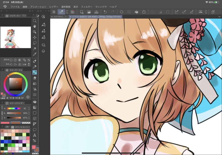The width and height of the screenshot is (222, 155).
Task: Open the ウィンドウ menu
Action: point(101,7)
